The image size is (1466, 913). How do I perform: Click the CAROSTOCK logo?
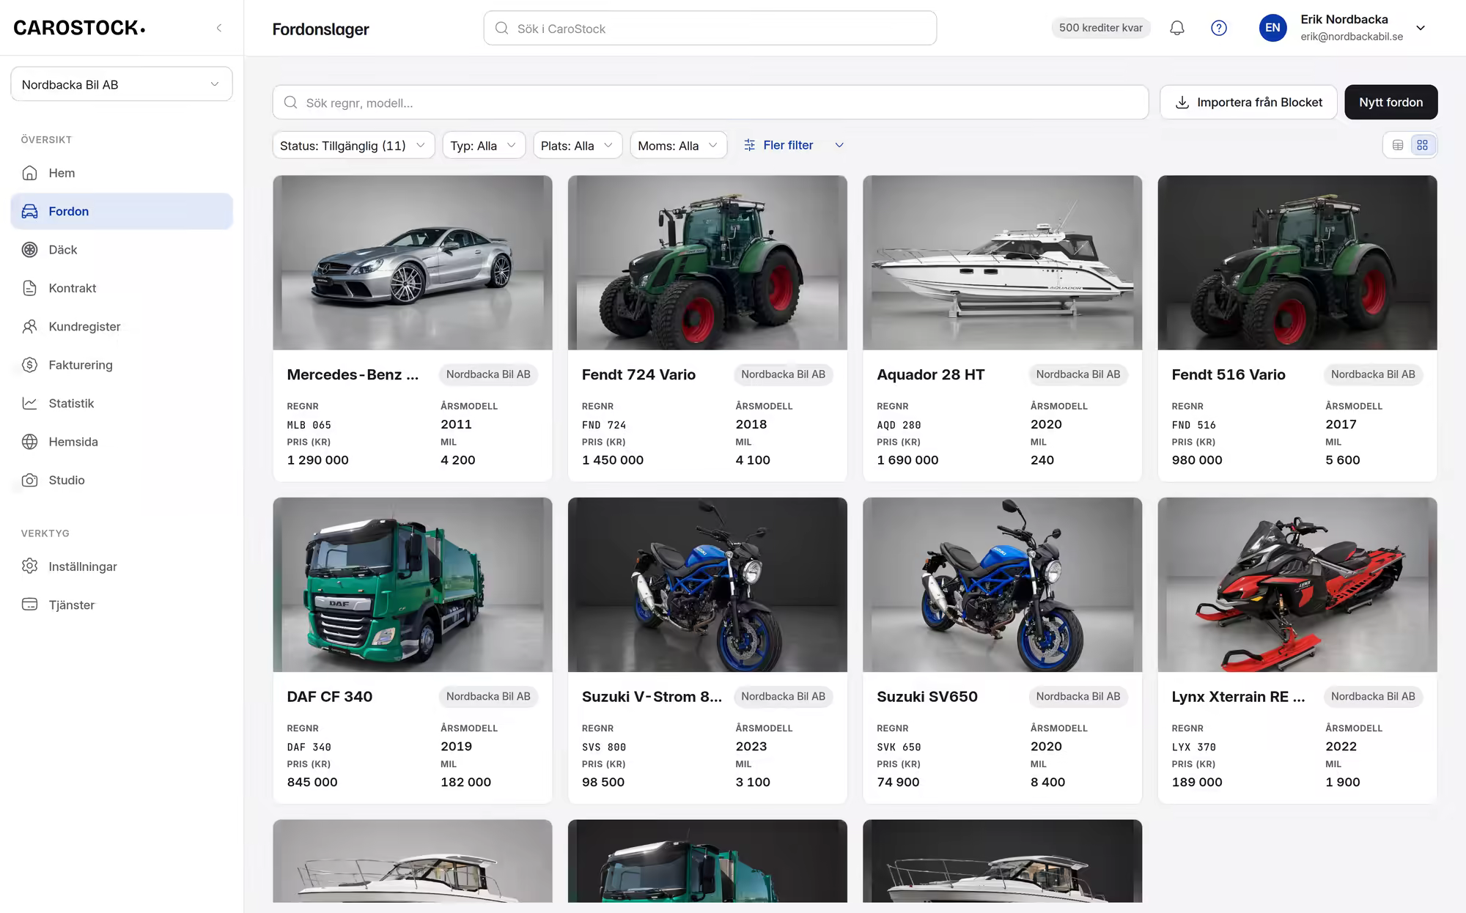pyautogui.click(x=79, y=28)
